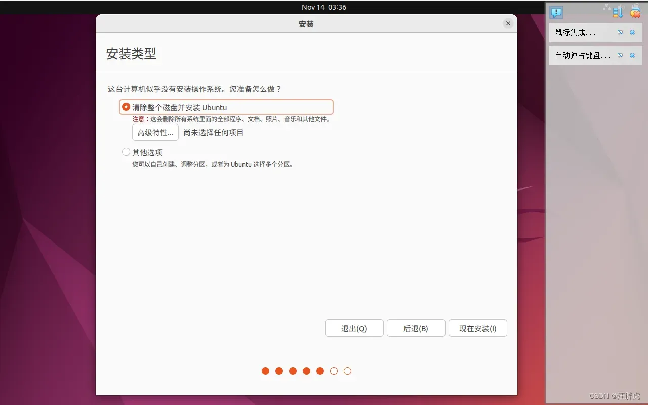This screenshot has height=405, width=648.
Task: Switch notification sort order icon
Action: 618,12
